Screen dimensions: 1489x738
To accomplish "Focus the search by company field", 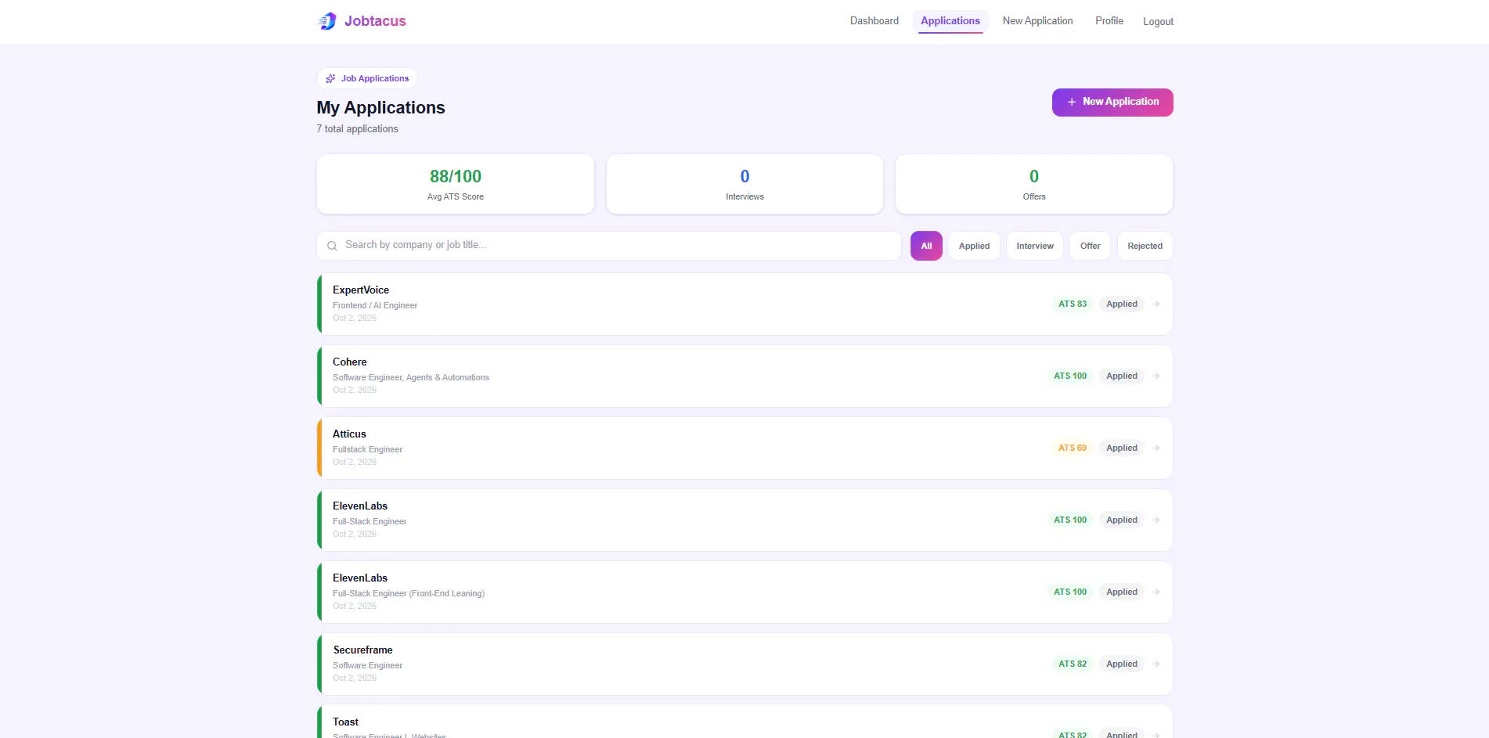I will [x=609, y=246].
